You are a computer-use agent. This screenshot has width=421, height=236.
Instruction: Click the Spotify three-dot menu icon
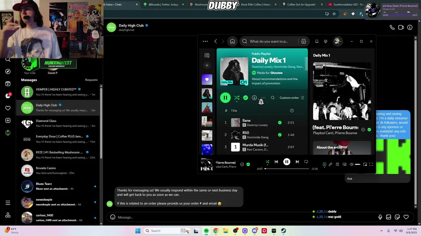pyautogui.click(x=205, y=41)
